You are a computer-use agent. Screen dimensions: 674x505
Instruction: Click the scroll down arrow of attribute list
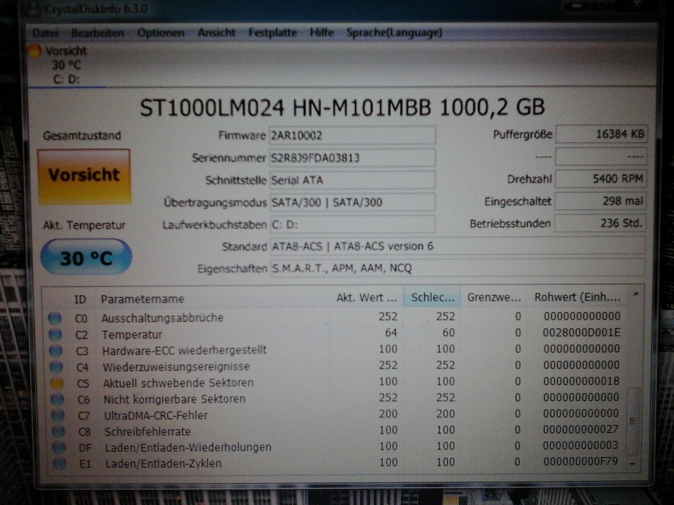pyautogui.click(x=632, y=464)
